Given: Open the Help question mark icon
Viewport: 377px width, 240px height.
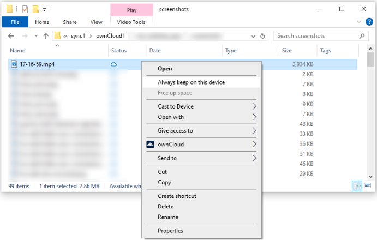Looking at the screenshot, I should pos(369,22).
